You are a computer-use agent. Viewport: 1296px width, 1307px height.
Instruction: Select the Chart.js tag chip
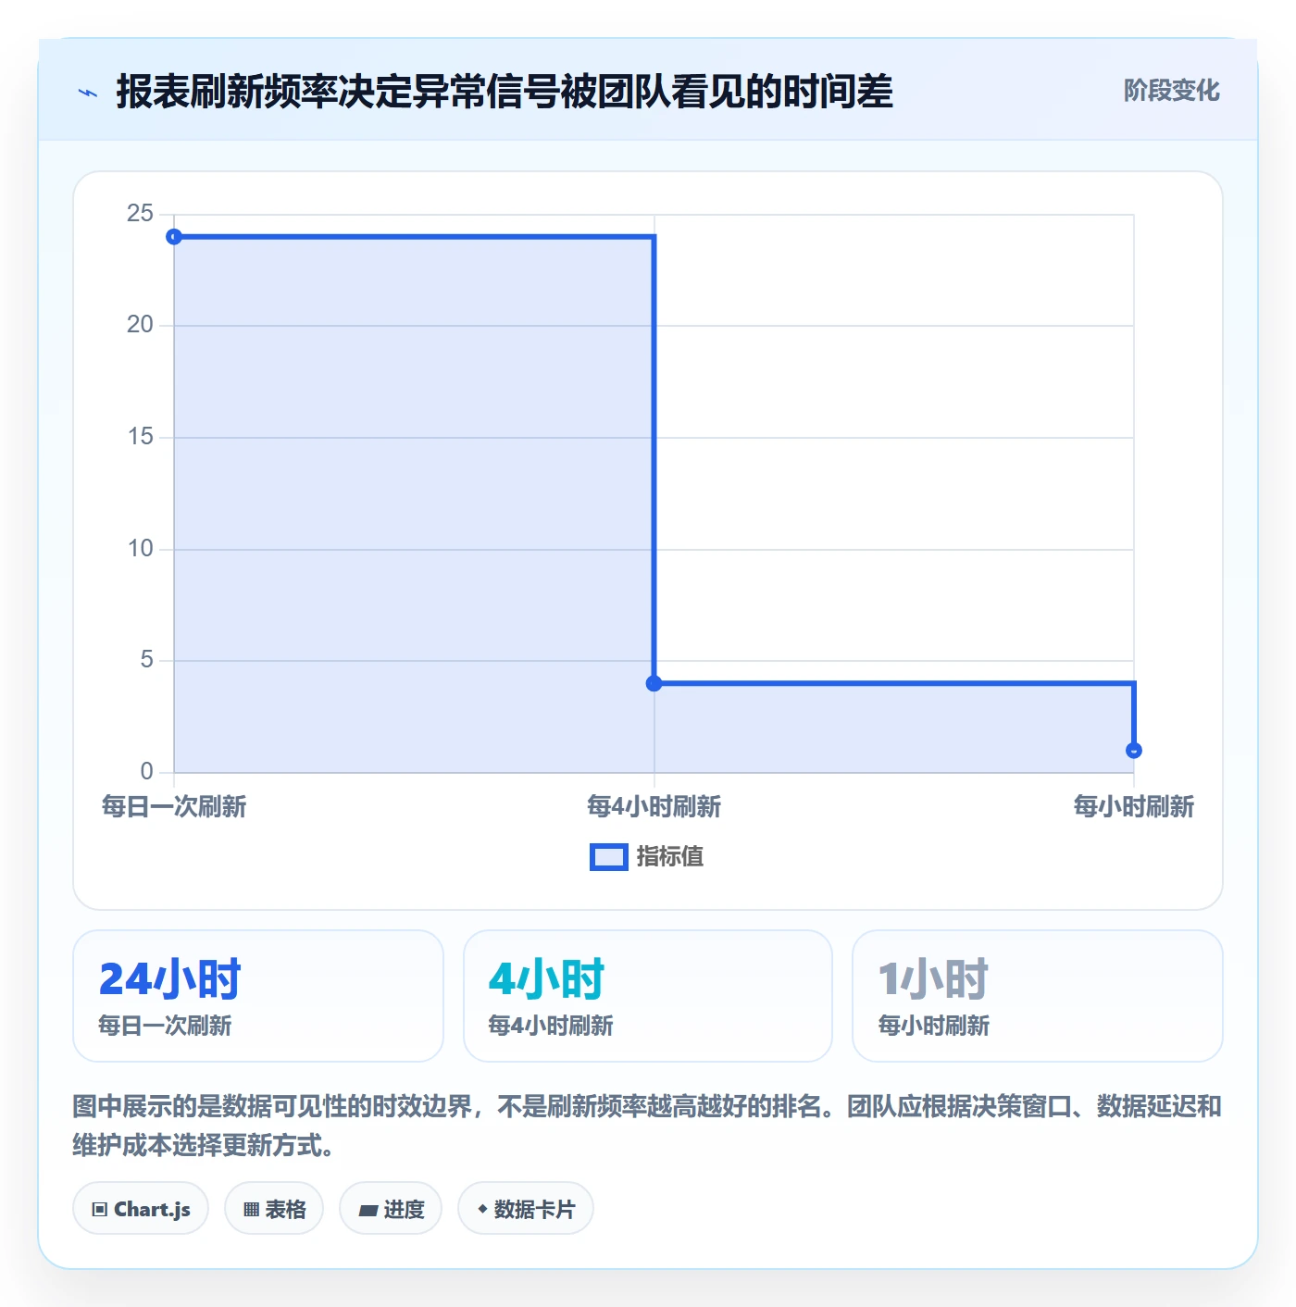tap(141, 1209)
